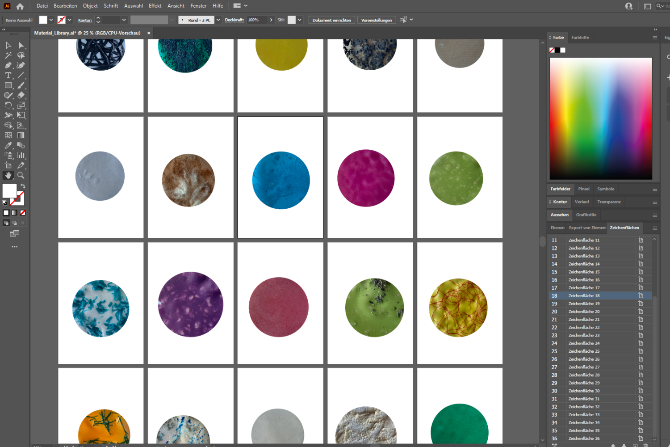Screen dimensions: 670x447
Task: Set paint mode to Gradient
Action: (14, 213)
